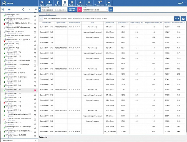Collapse the sidebar with the left chevron
Viewport: 187px width, 142px height.
pyautogui.click(x=40, y=10)
